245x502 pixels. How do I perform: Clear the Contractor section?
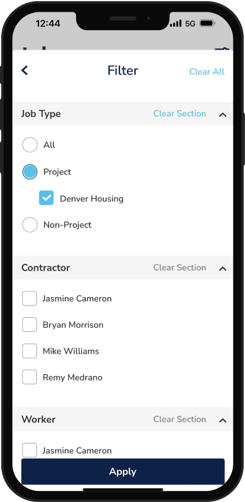179,268
